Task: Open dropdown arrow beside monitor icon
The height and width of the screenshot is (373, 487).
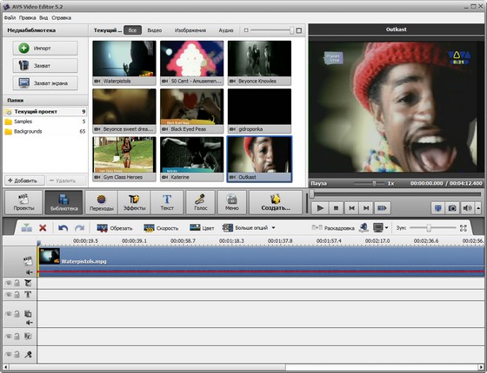Action: click(386, 227)
